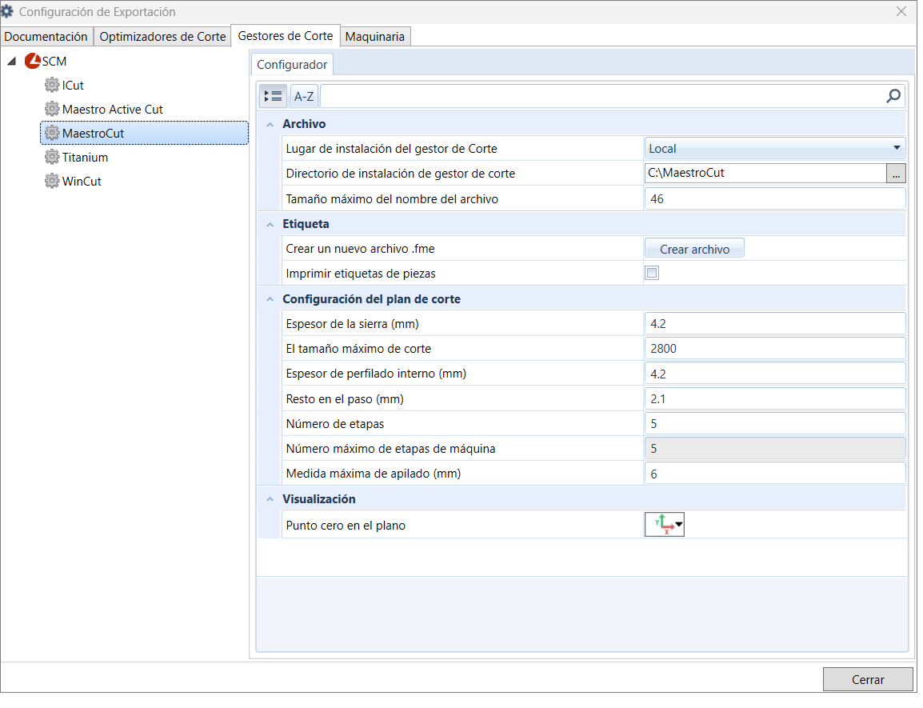The width and height of the screenshot is (923, 708).
Task: Click 'Resto en el paso (mm)' label
Action: (x=346, y=401)
